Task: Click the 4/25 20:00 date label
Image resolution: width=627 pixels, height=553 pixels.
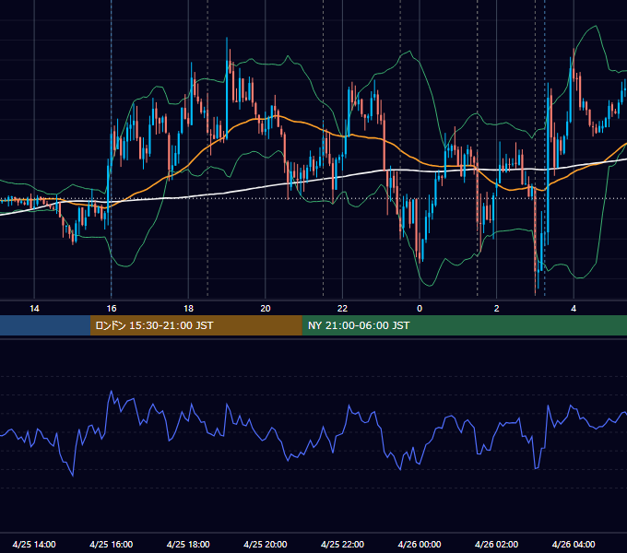Action: click(x=266, y=544)
